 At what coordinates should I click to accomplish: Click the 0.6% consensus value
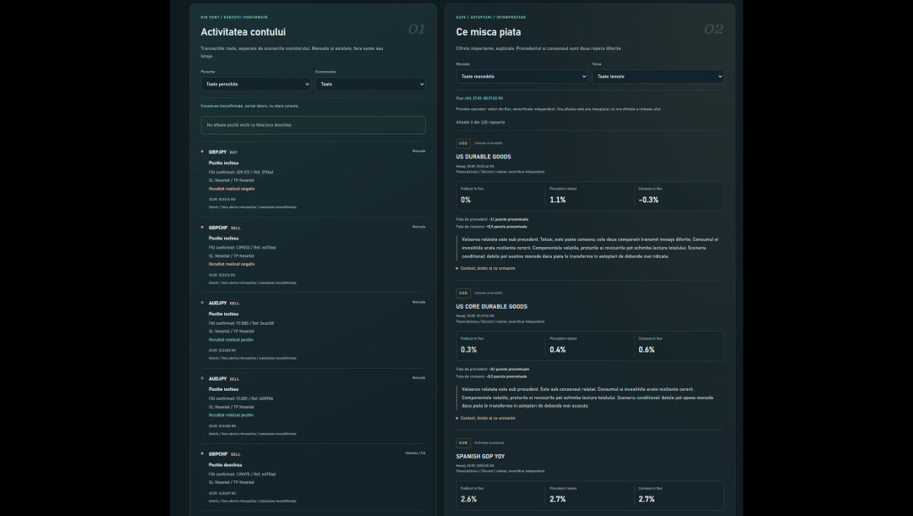coord(647,350)
